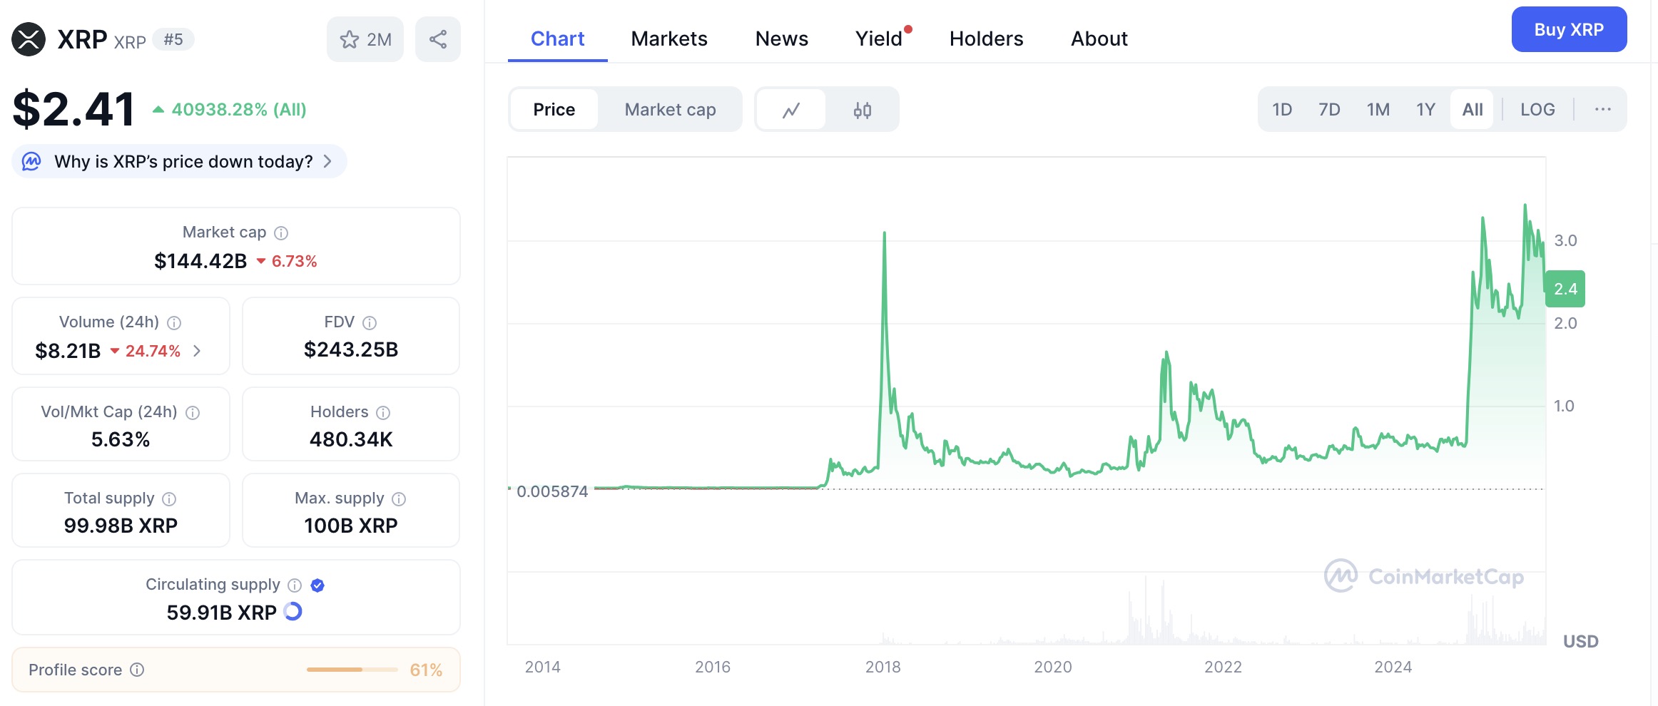Click the star watchlist icon
This screenshot has height=706, width=1658.
point(350,39)
